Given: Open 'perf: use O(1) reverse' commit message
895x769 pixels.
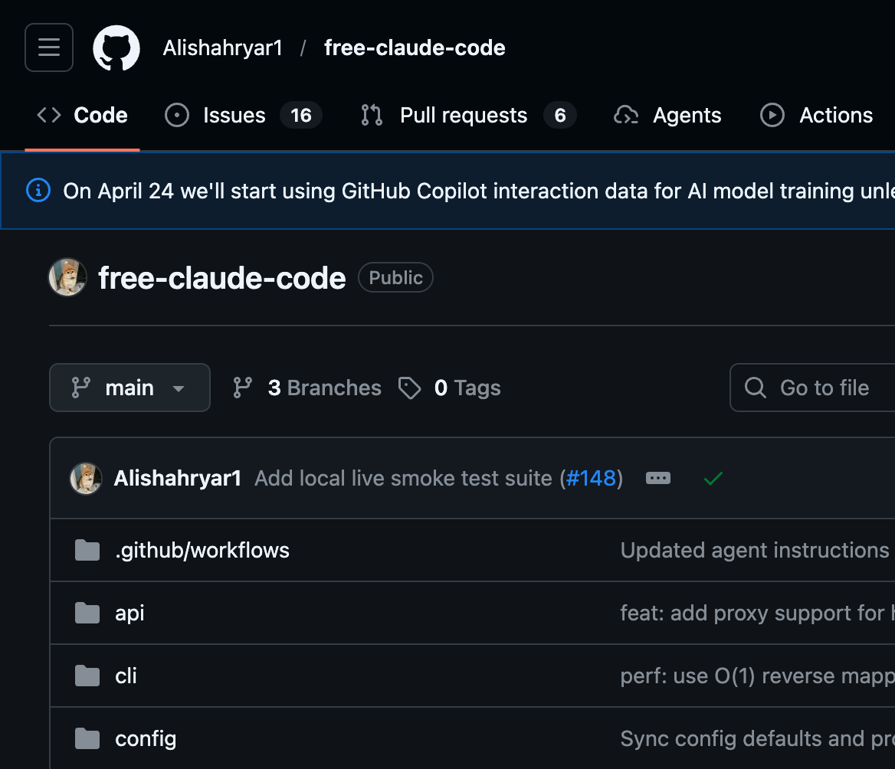Looking at the screenshot, I should pyautogui.click(x=757, y=676).
